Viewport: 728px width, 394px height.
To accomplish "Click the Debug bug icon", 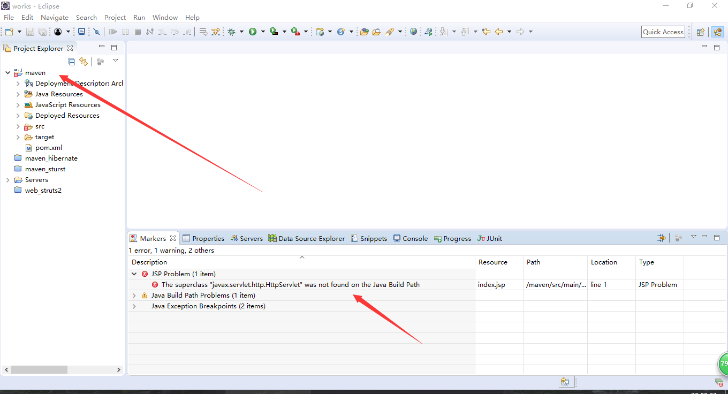I will coord(231,32).
